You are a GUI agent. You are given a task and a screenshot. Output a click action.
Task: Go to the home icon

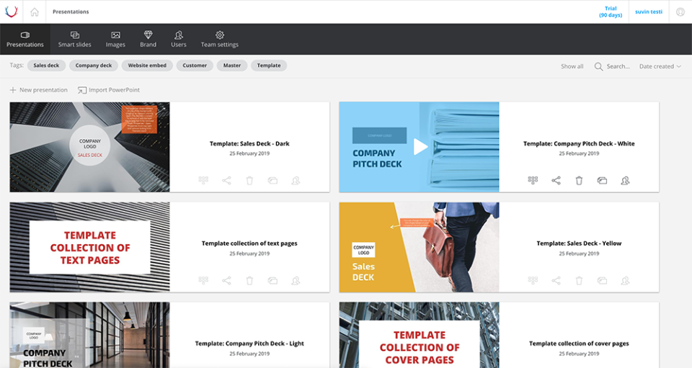35,12
